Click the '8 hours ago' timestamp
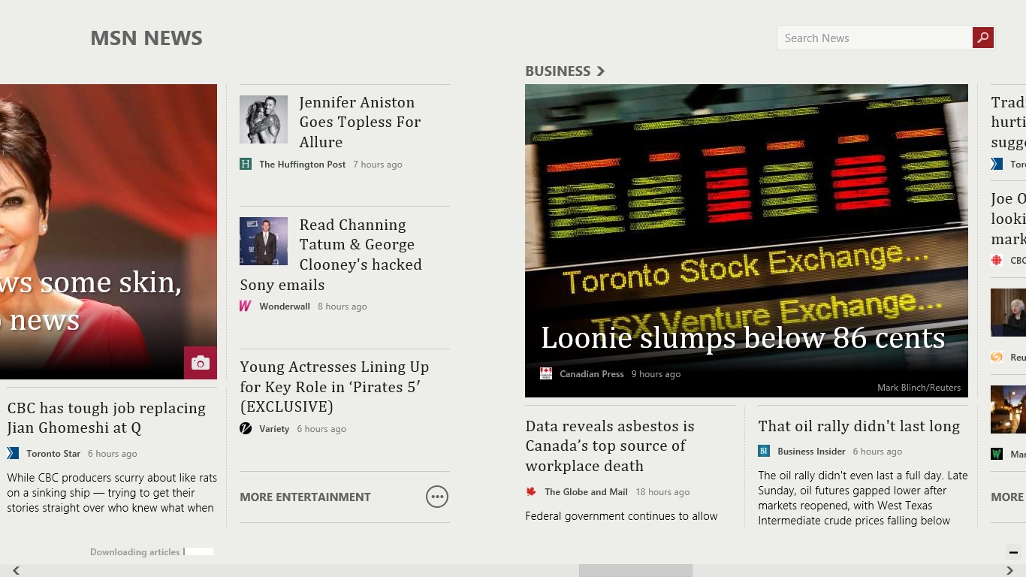The height and width of the screenshot is (577, 1026). click(343, 306)
